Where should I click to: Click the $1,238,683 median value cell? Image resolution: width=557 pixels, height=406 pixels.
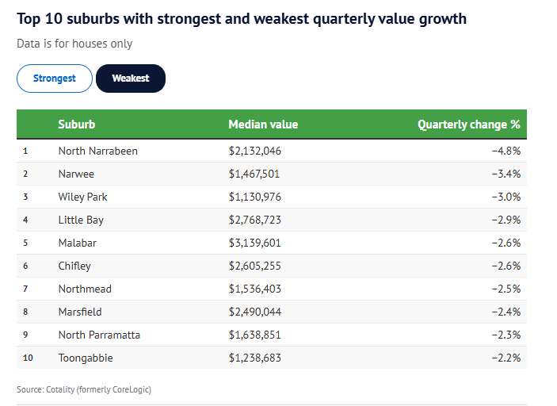254,358
